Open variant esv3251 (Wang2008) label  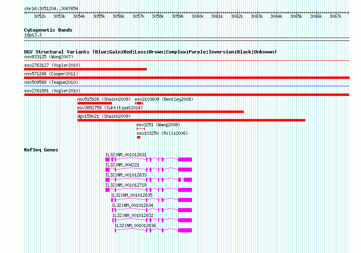pos(158,125)
